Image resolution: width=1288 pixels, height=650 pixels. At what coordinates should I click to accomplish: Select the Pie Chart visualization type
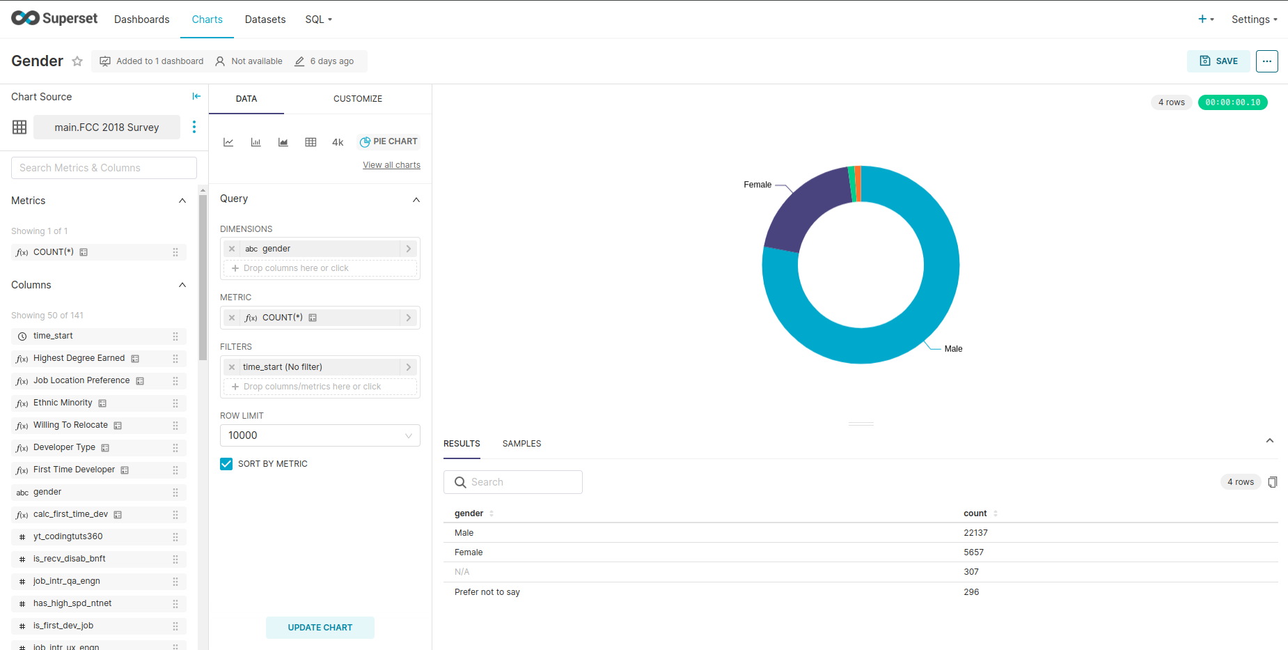(x=388, y=141)
